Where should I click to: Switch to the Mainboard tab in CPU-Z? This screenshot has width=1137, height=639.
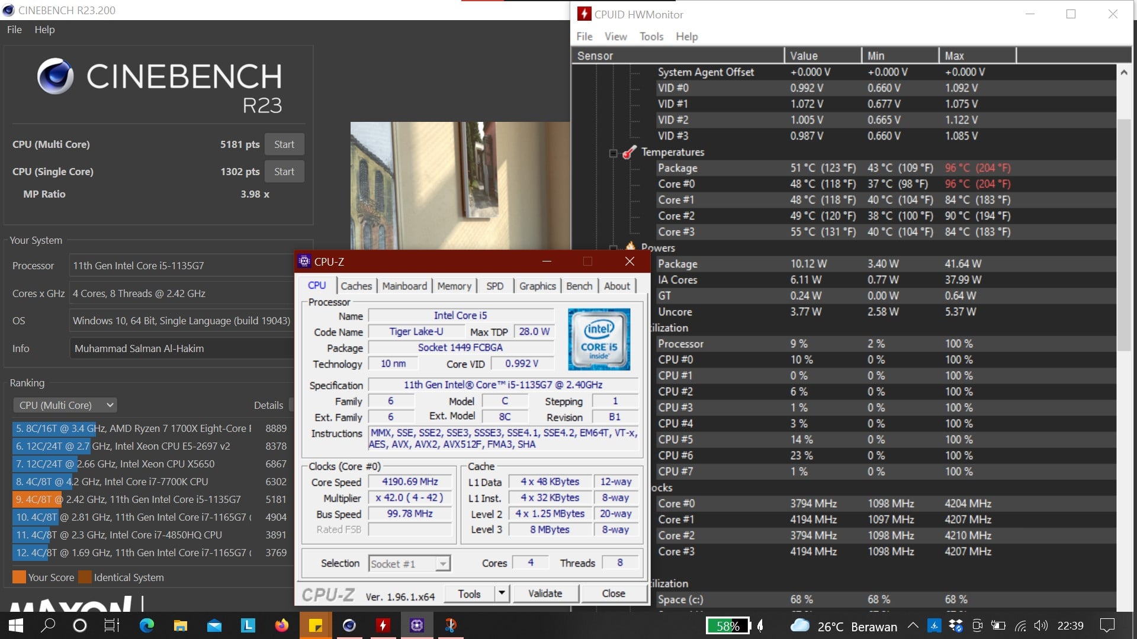404,286
